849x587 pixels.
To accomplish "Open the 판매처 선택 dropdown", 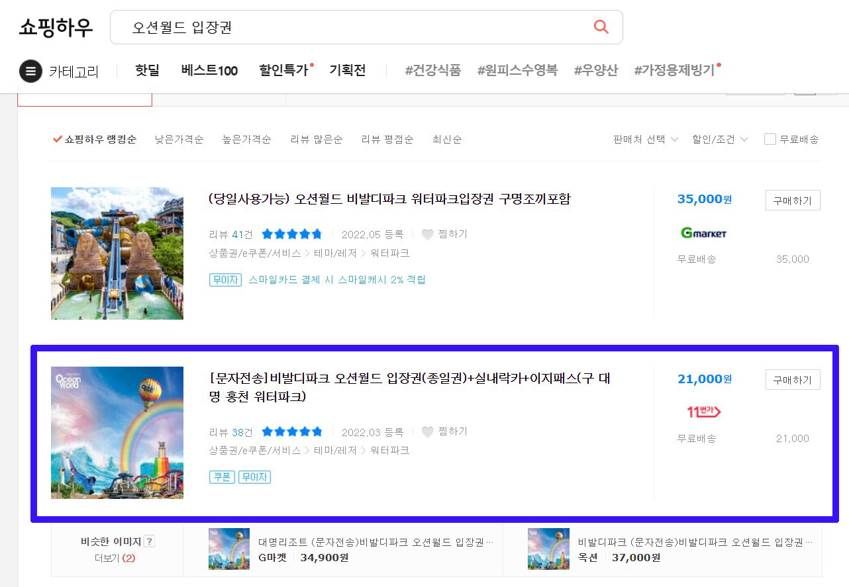I will coord(646,139).
